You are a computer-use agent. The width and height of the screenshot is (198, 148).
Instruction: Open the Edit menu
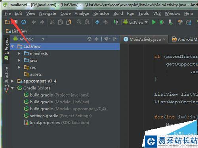[18, 13]
